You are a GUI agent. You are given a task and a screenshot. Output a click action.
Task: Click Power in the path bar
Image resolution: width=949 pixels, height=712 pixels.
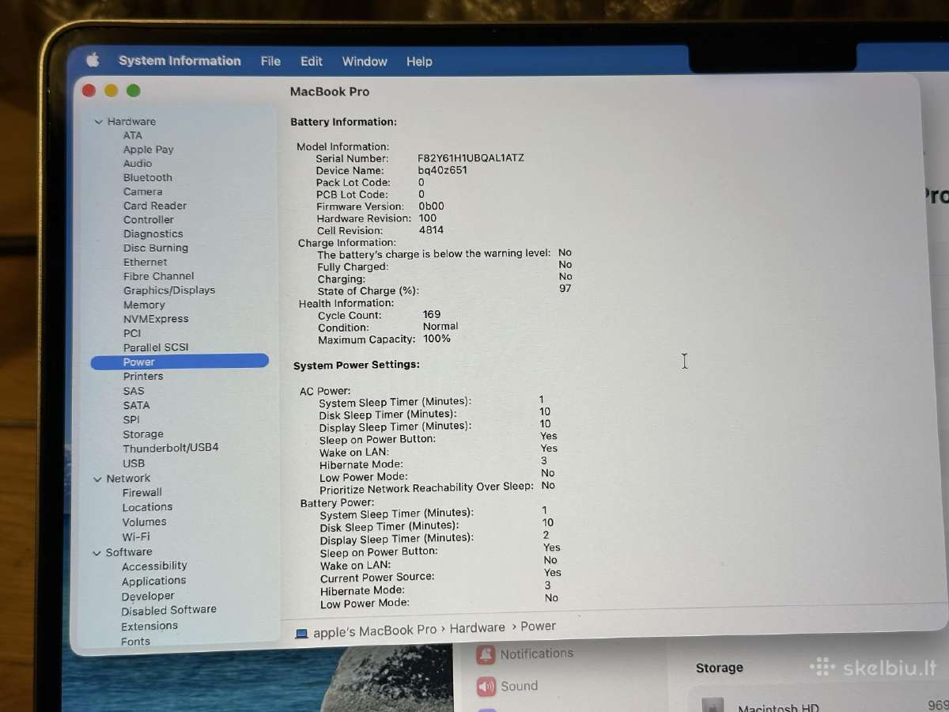coord(538,626)
